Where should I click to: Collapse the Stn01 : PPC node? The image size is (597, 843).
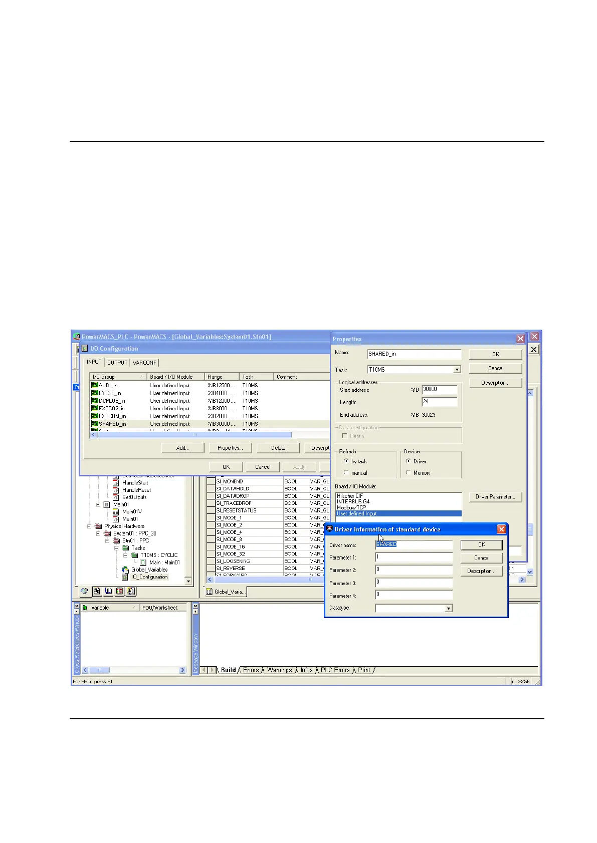pyautogui.click(x=108, y=541)
